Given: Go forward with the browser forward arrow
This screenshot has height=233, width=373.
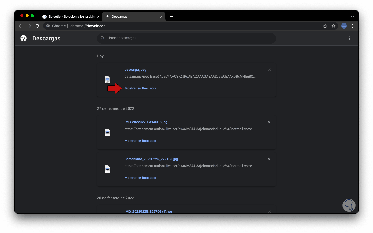Looking at the screenshot, I should pos(29,26).
